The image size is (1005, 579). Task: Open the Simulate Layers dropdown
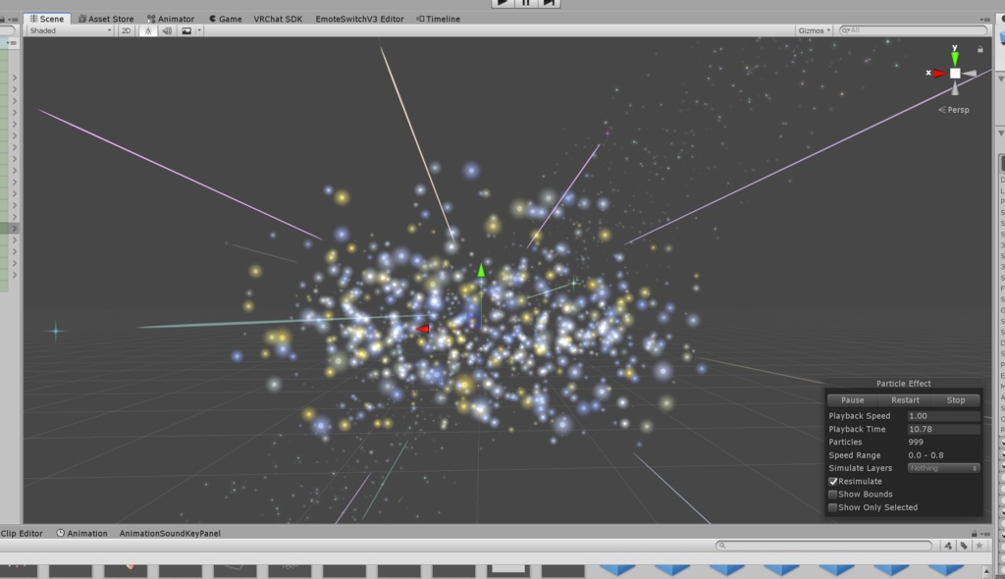(943, 468)
